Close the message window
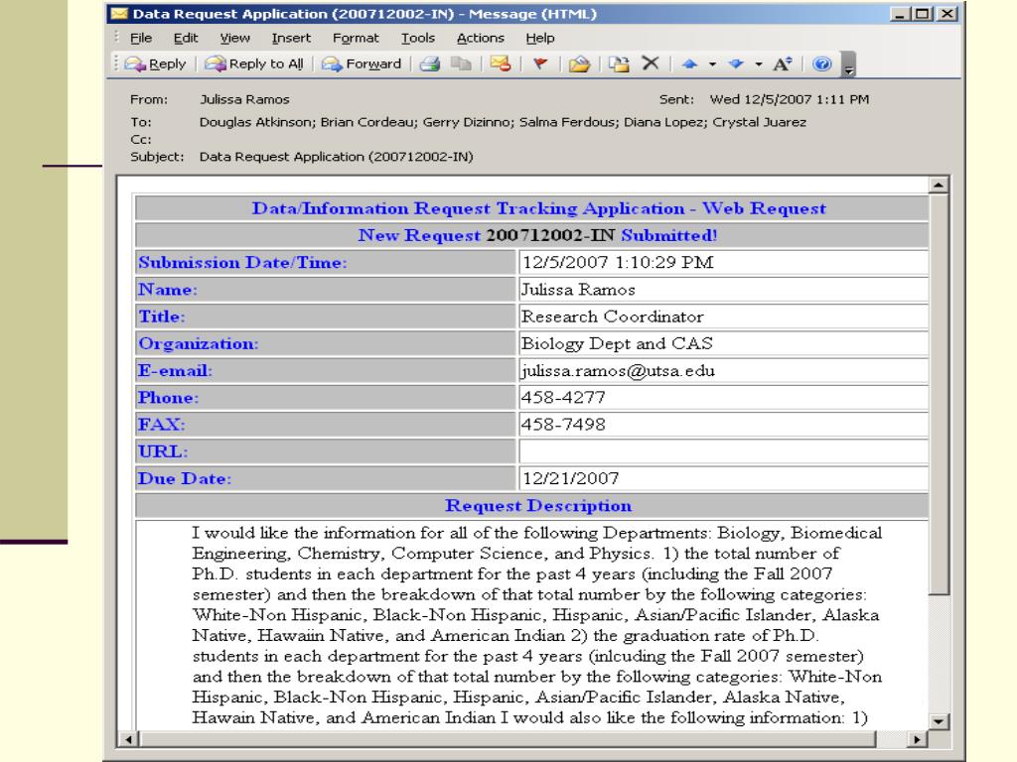Image resolution: width=1017 pixels, height=762 pixels. 947,14
